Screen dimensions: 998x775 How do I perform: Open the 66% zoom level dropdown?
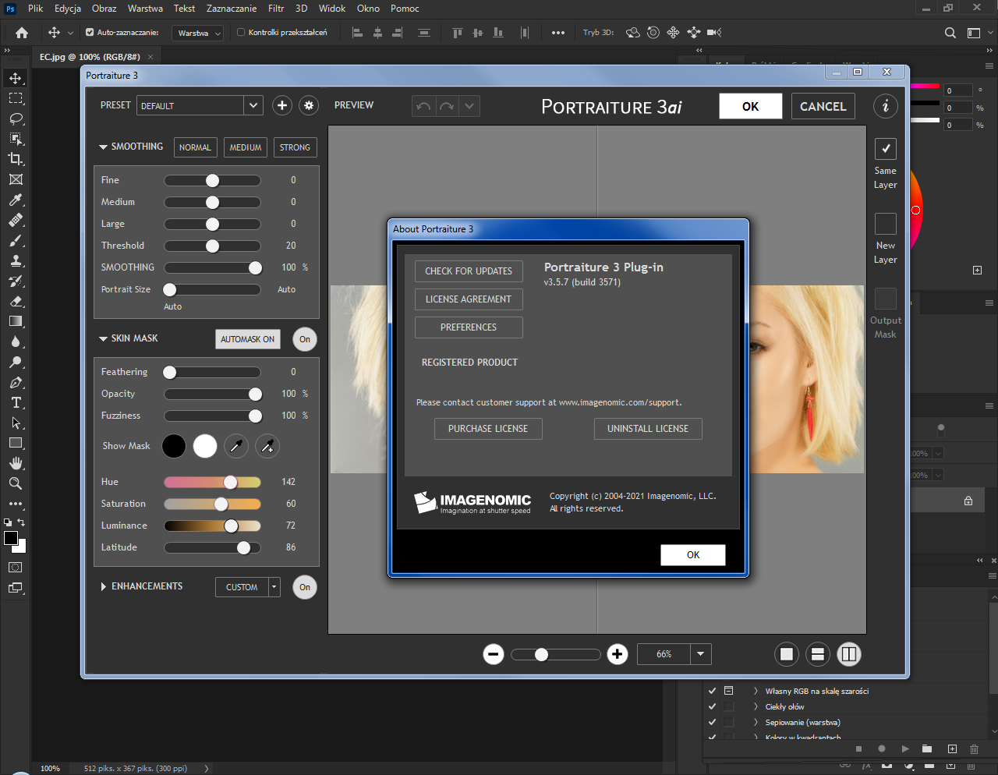[x=699, y=654]
